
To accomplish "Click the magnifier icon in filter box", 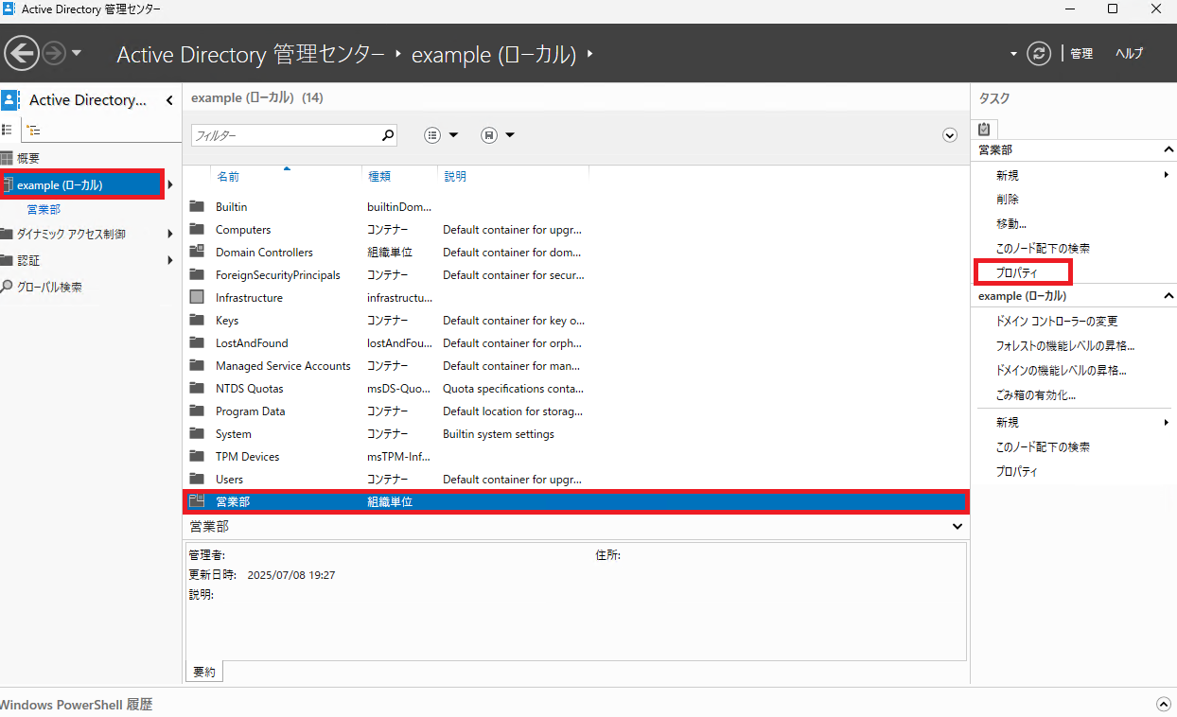I will (388, 135).
